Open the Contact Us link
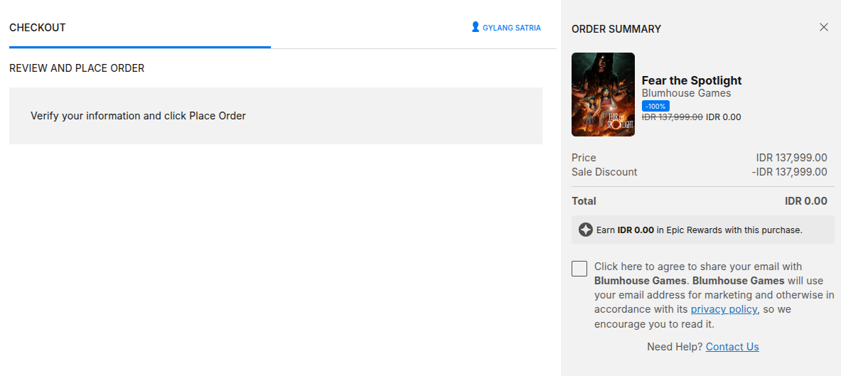 click(732, 347)
